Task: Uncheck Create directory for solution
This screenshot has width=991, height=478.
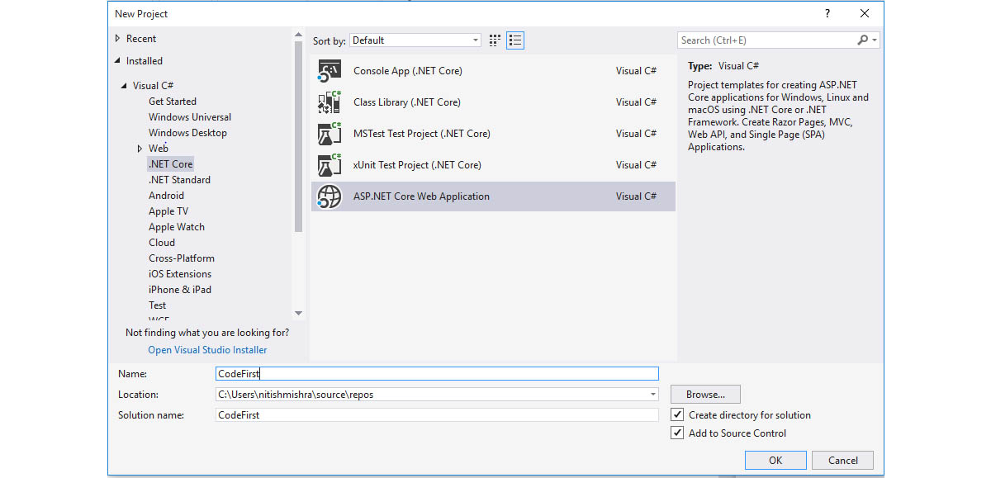Action: click(x=677, y=415)
